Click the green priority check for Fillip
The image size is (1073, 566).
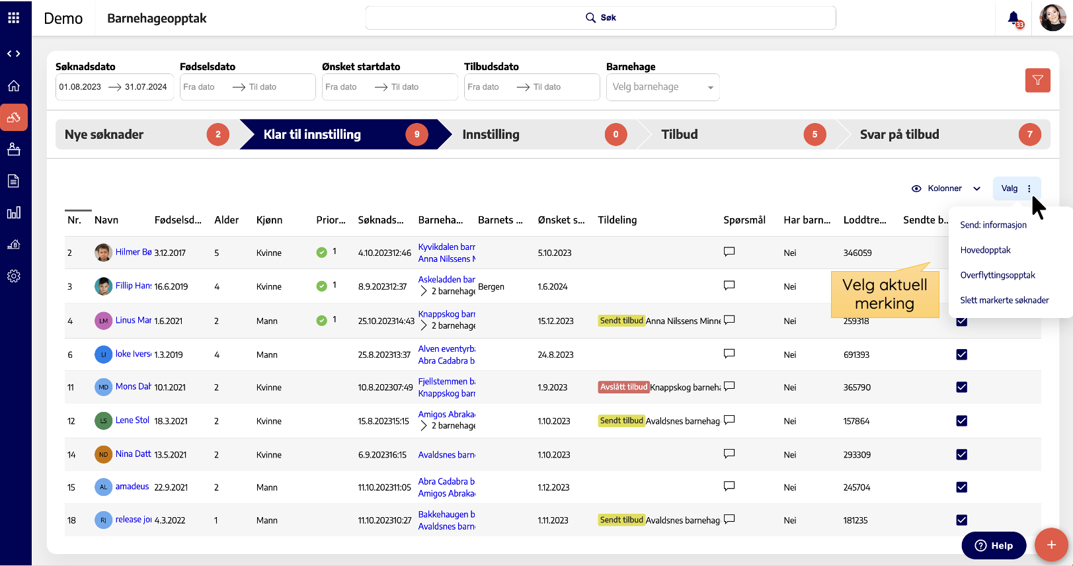321,286
